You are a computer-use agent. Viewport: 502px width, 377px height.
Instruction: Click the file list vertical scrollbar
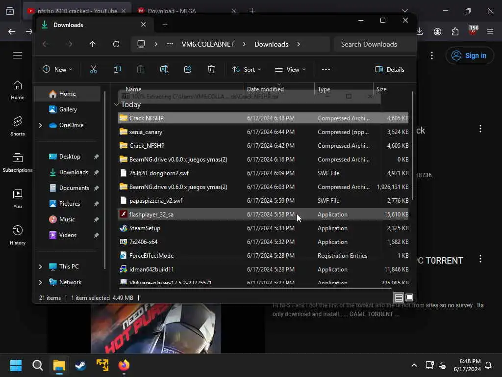point(412,146)
